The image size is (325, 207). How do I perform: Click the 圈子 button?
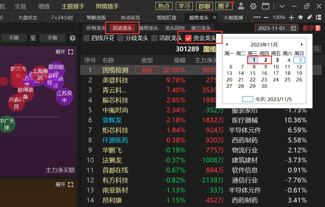click(224, 6)
